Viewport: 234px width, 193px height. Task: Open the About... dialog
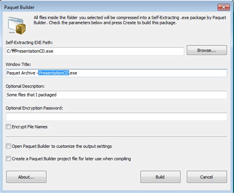tap(26, 177)
